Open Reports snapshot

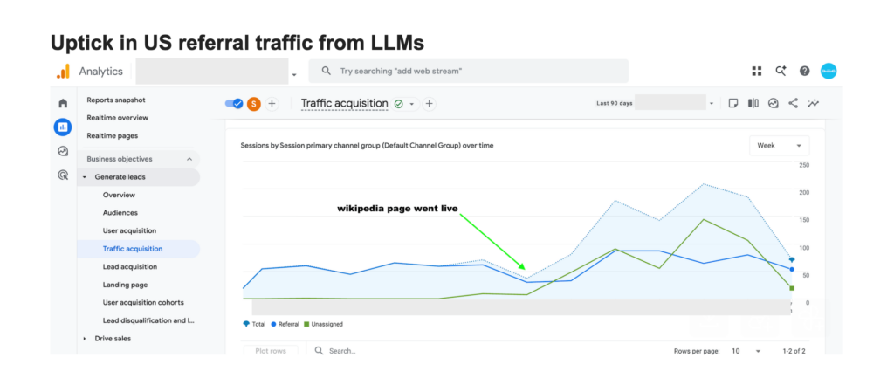(116, 100)
